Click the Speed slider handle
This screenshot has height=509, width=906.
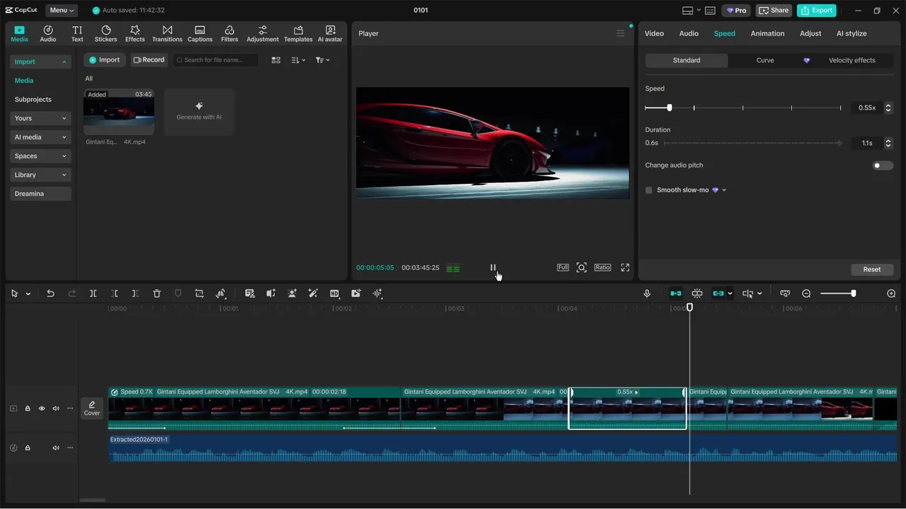(x=669, y=107)
